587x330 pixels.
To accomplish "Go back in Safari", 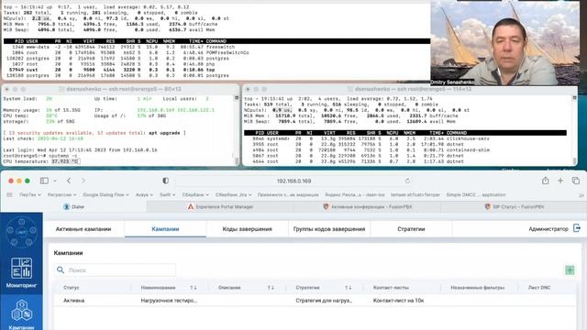I will pos(69,181).
